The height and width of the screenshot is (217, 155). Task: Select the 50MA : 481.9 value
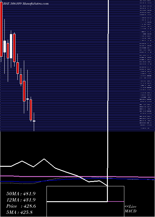point(21,194)
